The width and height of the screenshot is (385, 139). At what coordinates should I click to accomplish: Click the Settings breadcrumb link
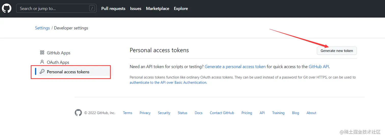[x=42, y=28]
